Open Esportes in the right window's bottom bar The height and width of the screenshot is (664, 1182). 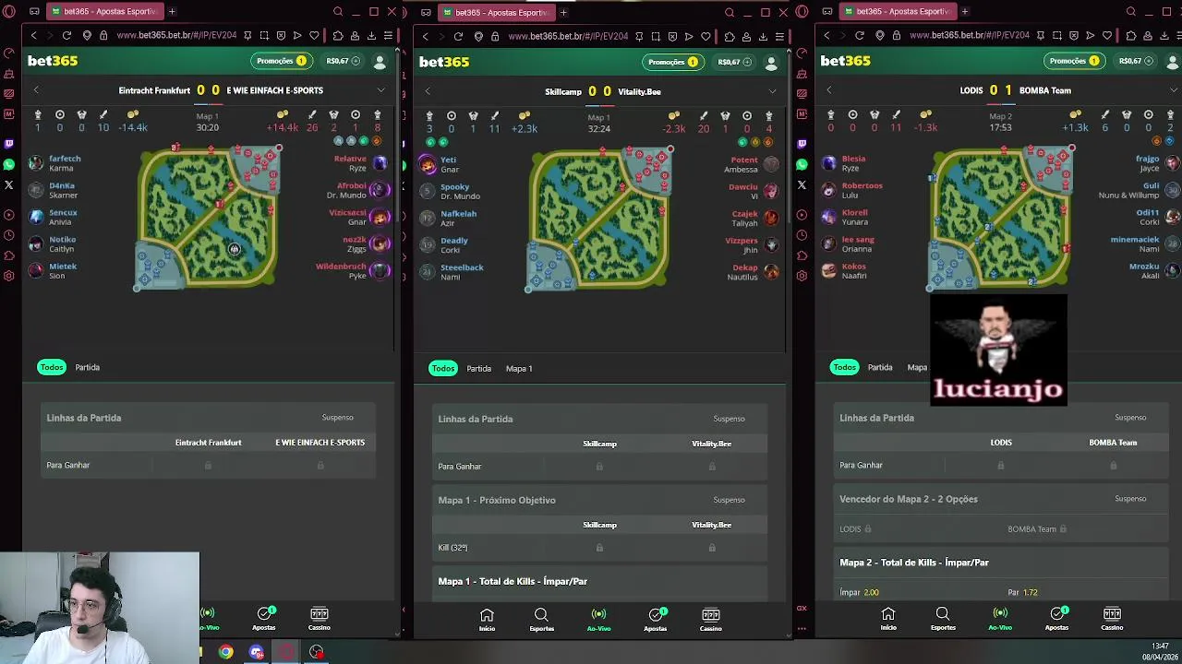[x=943, y=619]
